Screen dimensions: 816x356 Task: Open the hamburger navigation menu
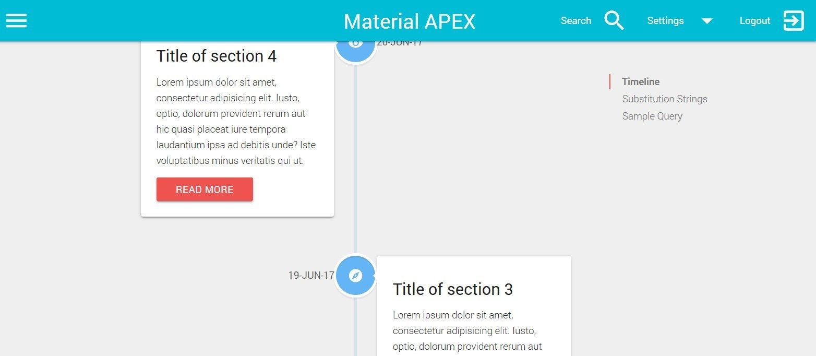(16, 20)
